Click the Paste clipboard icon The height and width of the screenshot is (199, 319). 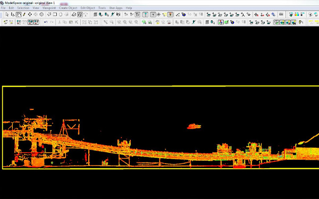[x=71, y=22]
